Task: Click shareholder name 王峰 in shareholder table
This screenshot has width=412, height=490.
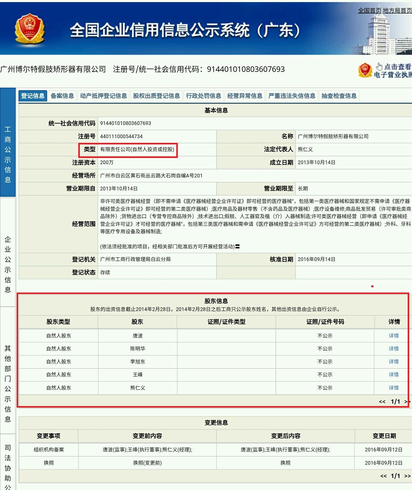Action: pyautogui.click(x=138, y=375)
